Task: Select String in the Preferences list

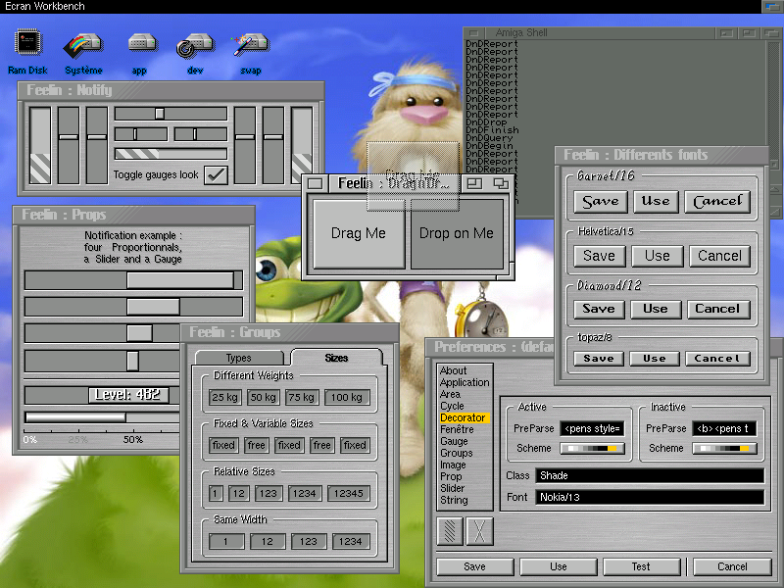Action: [x=454, y=500]
